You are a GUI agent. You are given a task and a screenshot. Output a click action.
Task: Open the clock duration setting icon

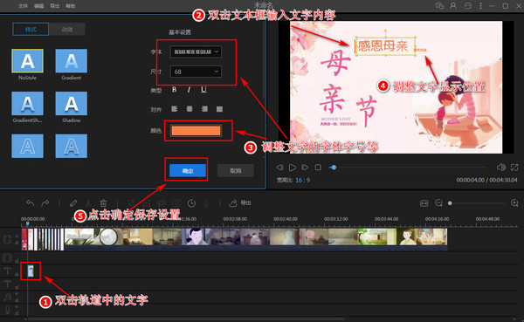(x=191, y=203)
